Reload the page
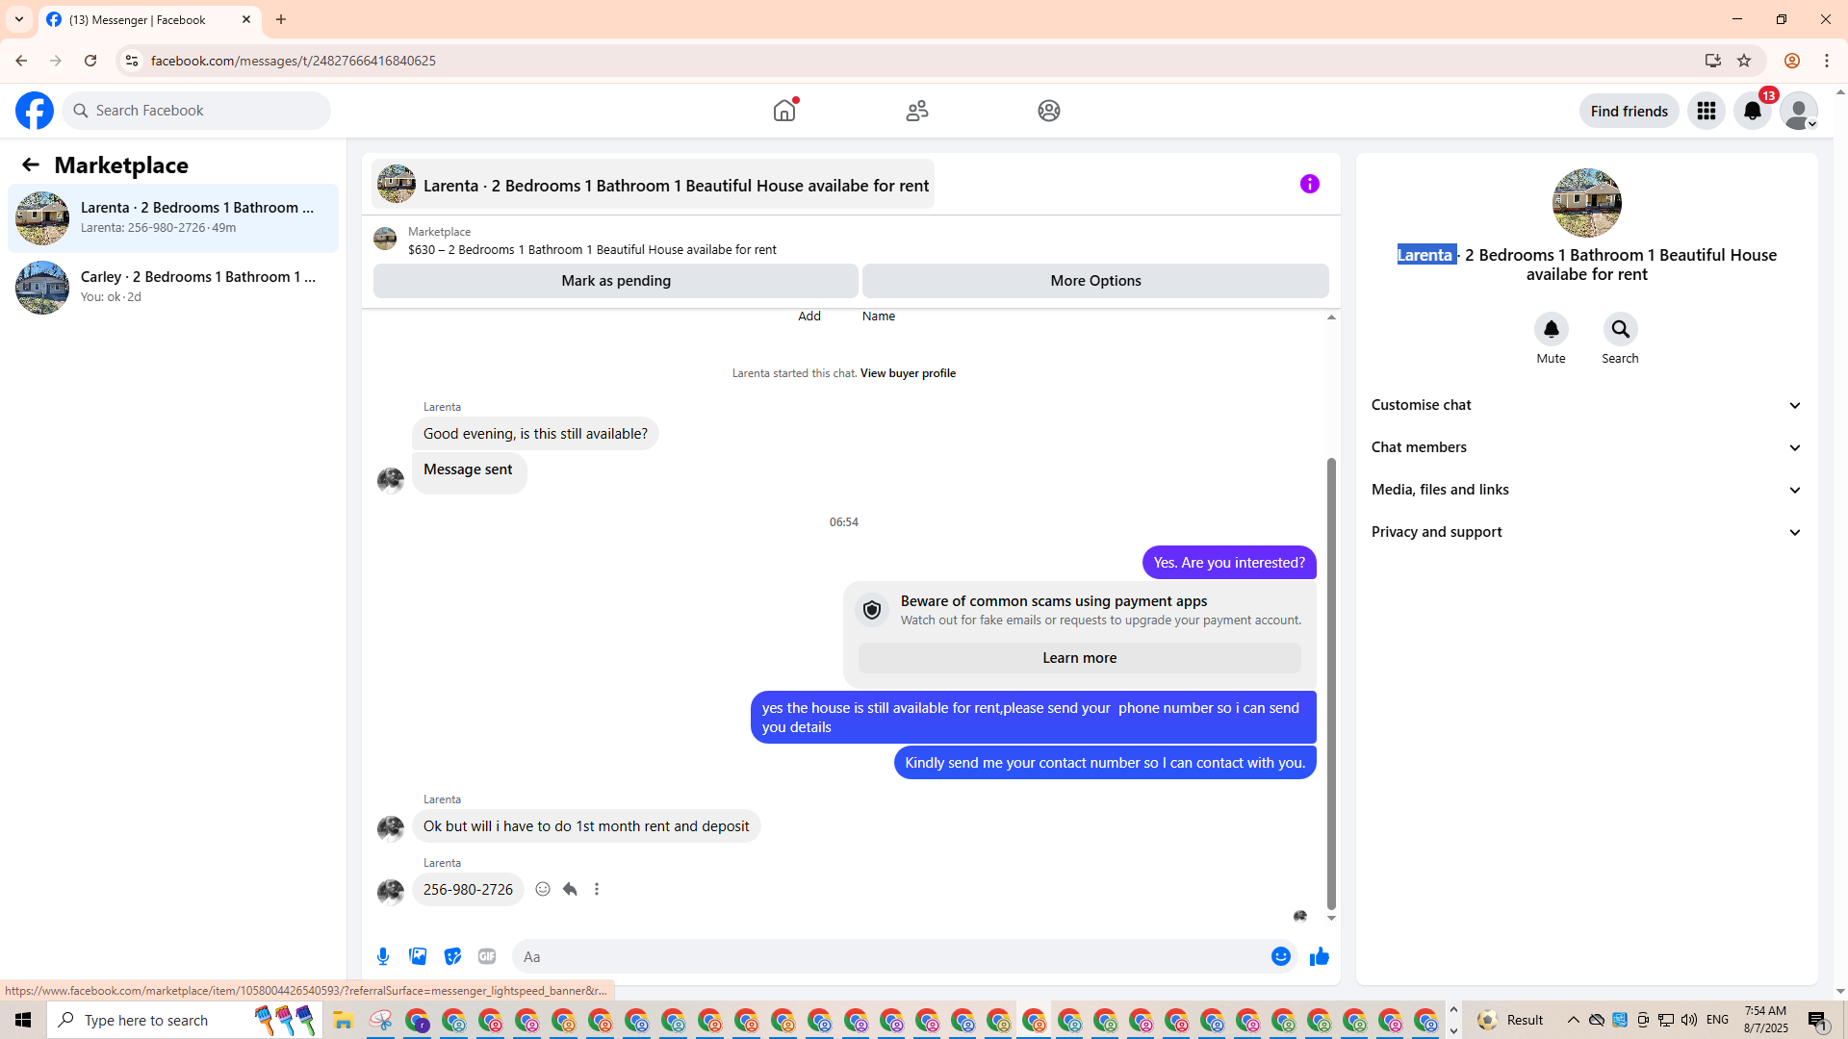Viewport: 1848px width, 1039px height. 90,61
